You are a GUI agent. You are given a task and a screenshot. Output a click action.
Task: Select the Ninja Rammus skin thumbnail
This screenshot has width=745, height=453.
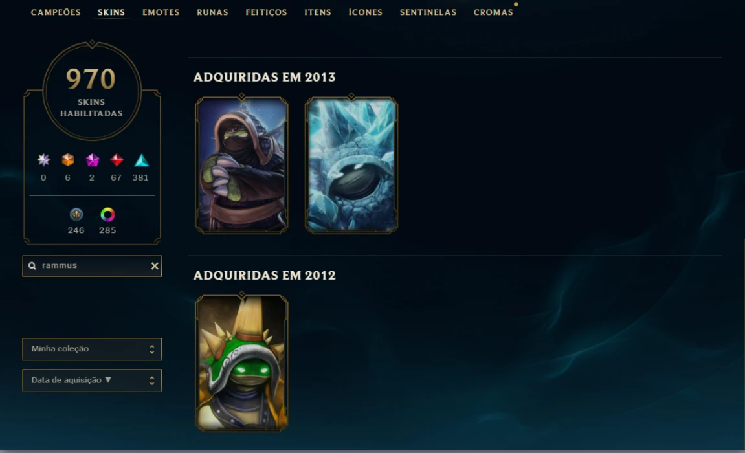coord(242,165)
